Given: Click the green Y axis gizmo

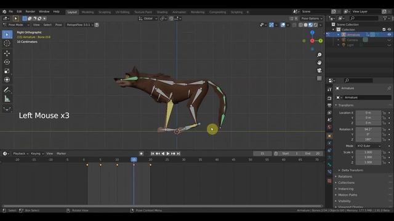Looking at the screenshot, I should coord(321,41).
